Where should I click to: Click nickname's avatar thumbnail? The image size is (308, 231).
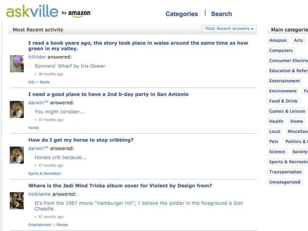[17, 201]
